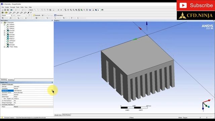This screenshot has width=215, height=121.
Task: Expand the Plane4 tree node
Action: pyautogui.click(x=4, y=33)
